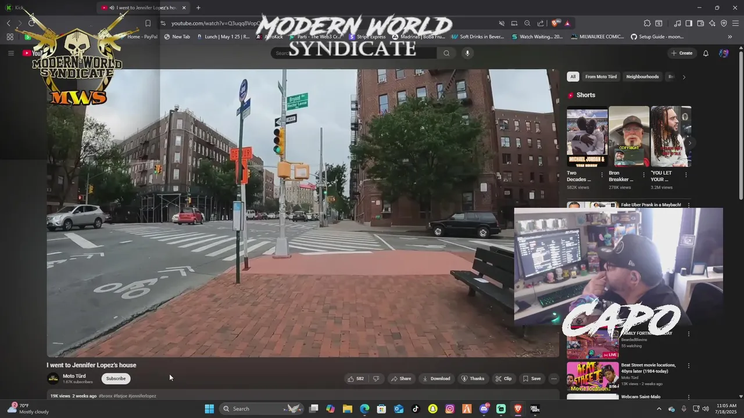Open Bron Breakker Shorts thumbnail

(x=629, y=136)
